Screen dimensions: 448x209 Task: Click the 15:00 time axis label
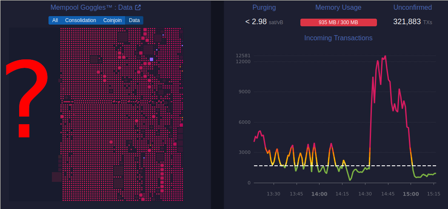411,194
